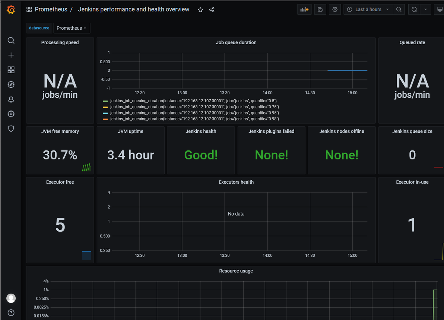Viewport: 444px width, 320px height.
Task: Open the Prometheus datasource dropdown
Action: [72, 28]
